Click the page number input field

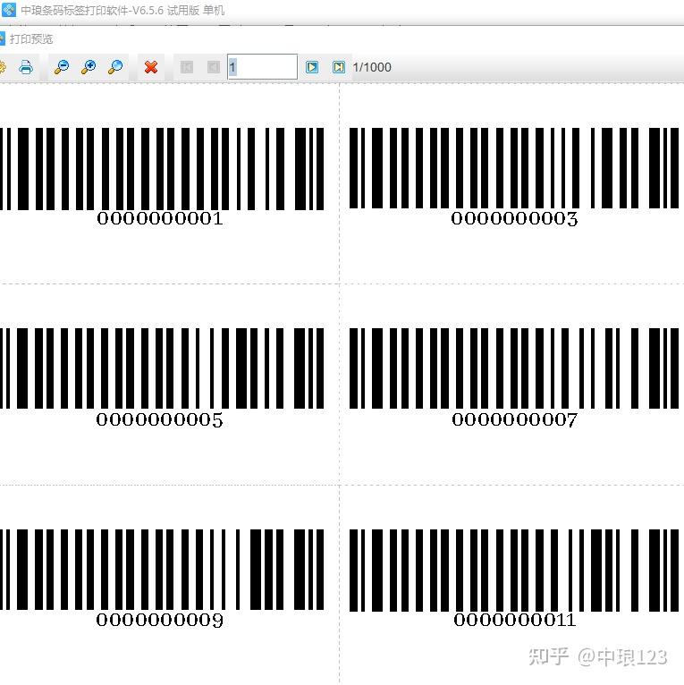point(263,67)
